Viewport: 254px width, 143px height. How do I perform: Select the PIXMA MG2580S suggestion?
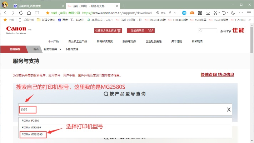coord(125,134)
